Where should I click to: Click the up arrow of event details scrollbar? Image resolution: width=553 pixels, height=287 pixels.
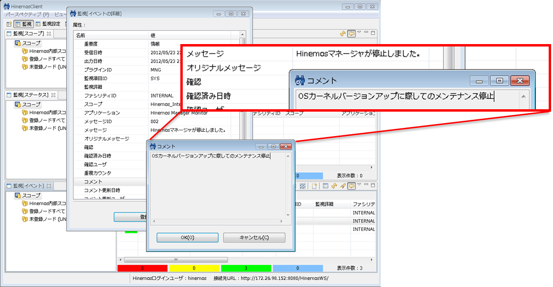click(242, 34)
